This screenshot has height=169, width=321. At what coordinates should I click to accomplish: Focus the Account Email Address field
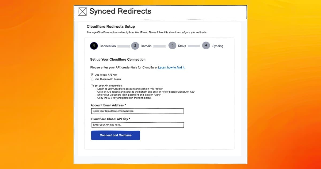[137, 111]
